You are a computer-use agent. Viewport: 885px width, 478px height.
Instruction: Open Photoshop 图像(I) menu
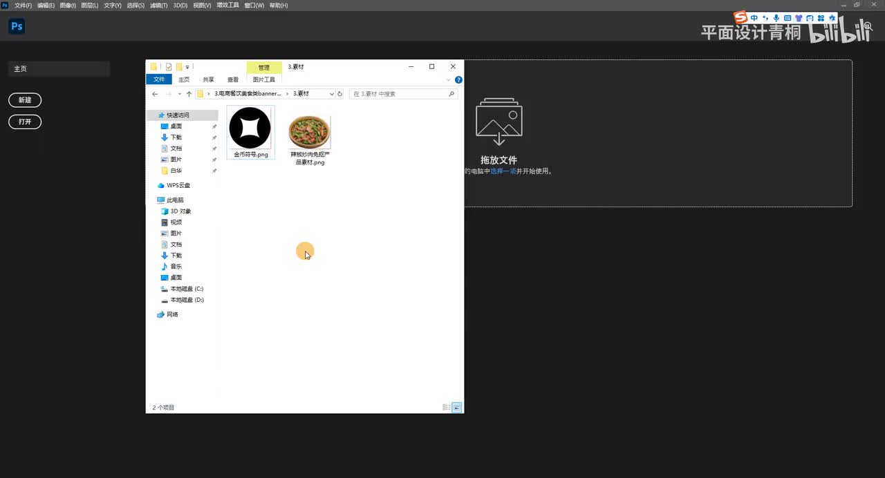tap(68, 6)
